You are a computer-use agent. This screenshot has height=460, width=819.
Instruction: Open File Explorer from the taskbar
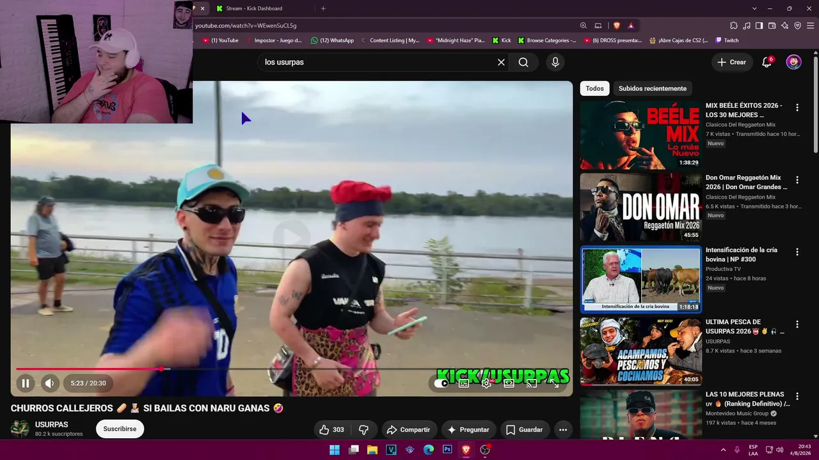372,450
